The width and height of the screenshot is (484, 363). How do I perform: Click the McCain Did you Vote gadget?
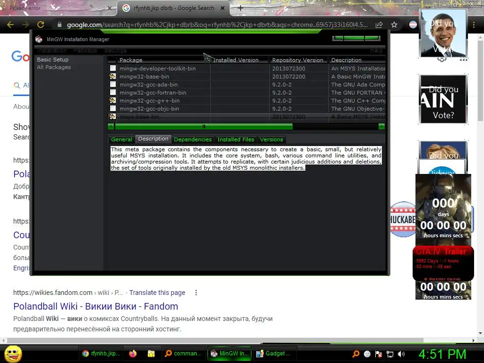click(443, 99)
